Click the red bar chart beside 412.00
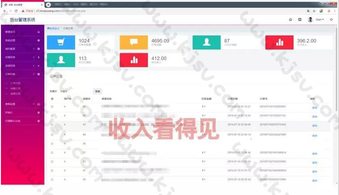The width and height of the screenshot is (339, 195). click(134, 60)
